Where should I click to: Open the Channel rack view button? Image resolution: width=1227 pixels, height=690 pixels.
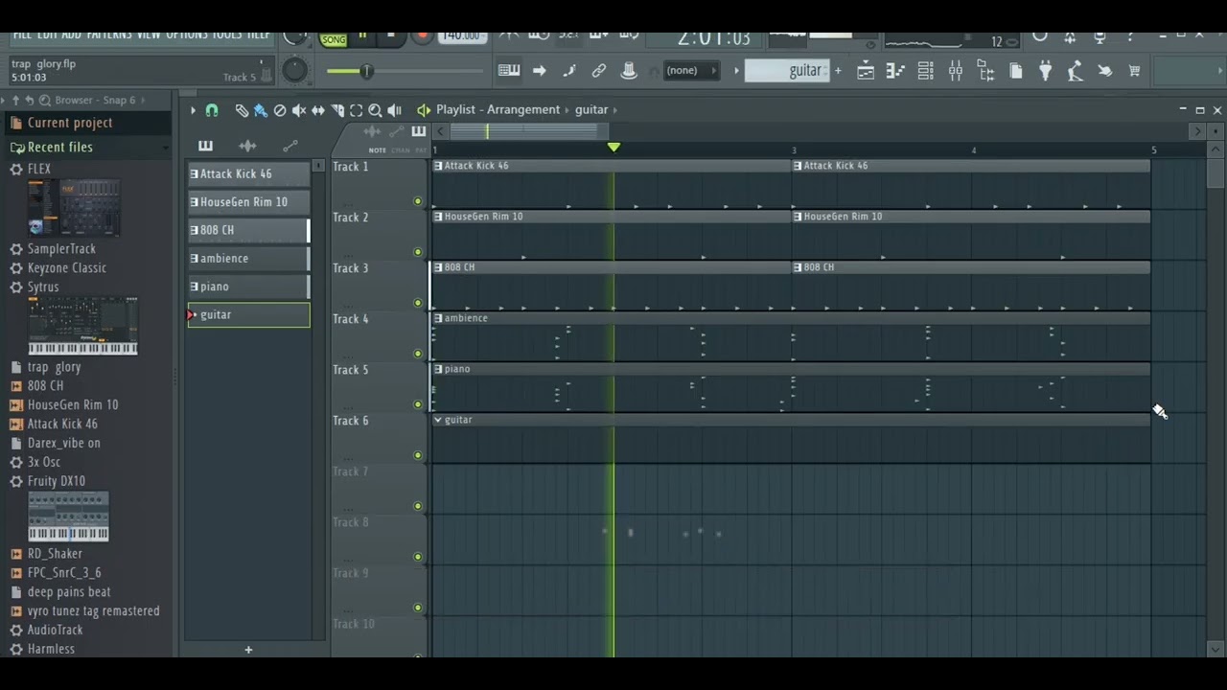925,71
